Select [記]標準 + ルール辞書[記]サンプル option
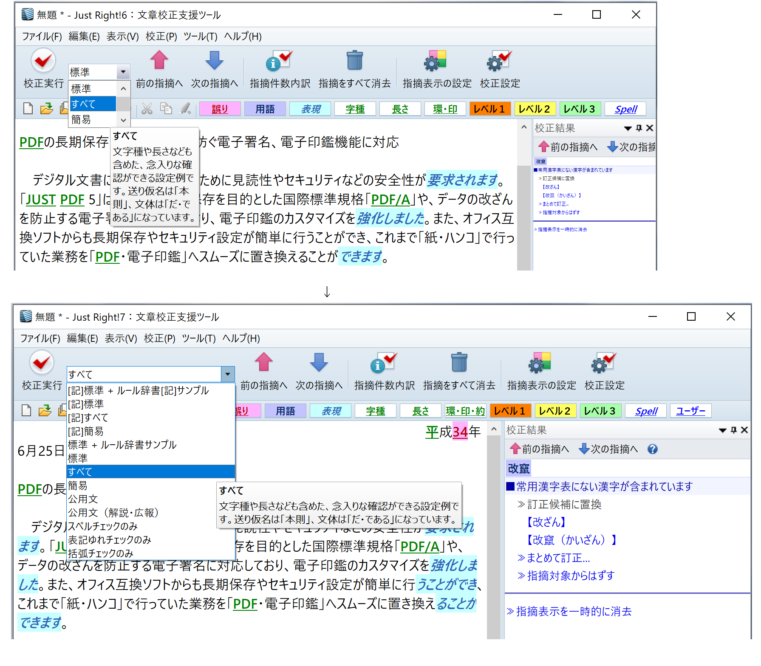 150,390
